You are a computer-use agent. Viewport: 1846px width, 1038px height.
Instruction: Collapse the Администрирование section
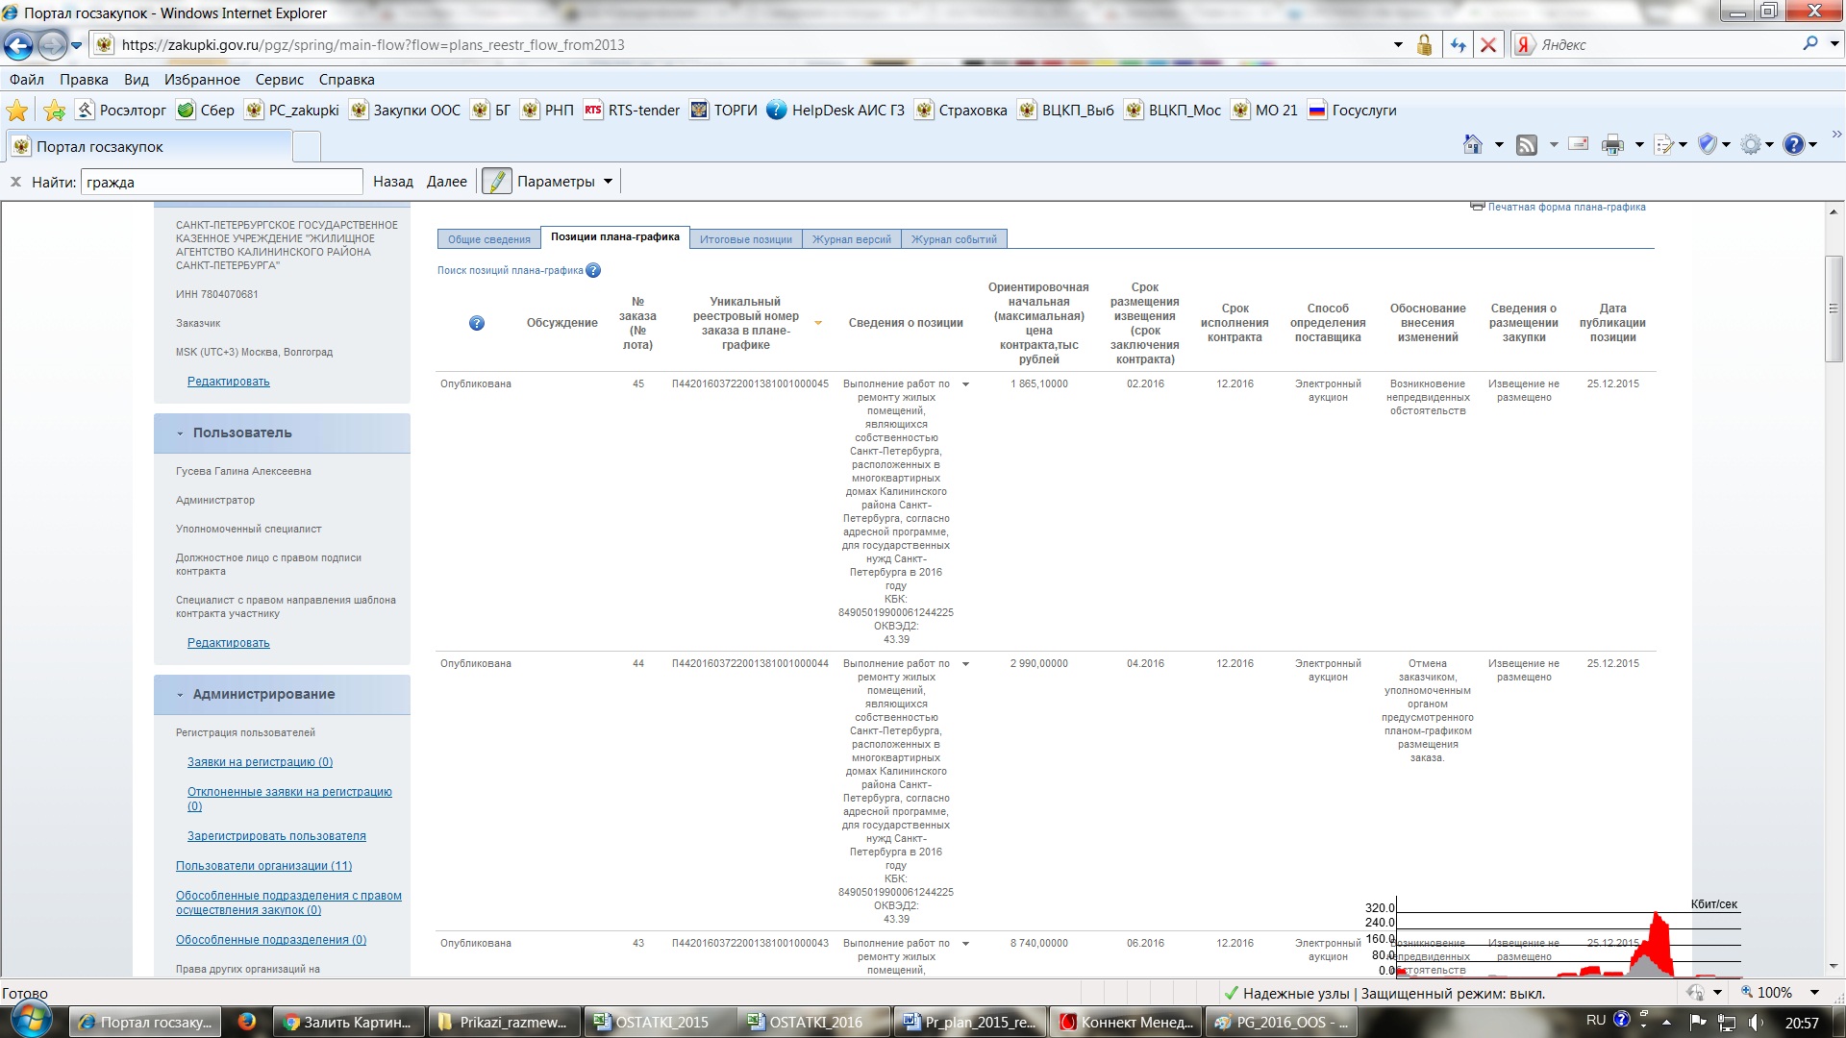[180, 695]
